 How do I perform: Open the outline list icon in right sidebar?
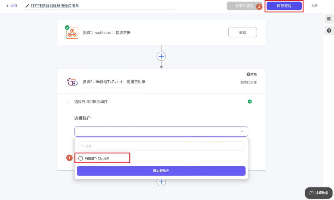coord(329,19)
